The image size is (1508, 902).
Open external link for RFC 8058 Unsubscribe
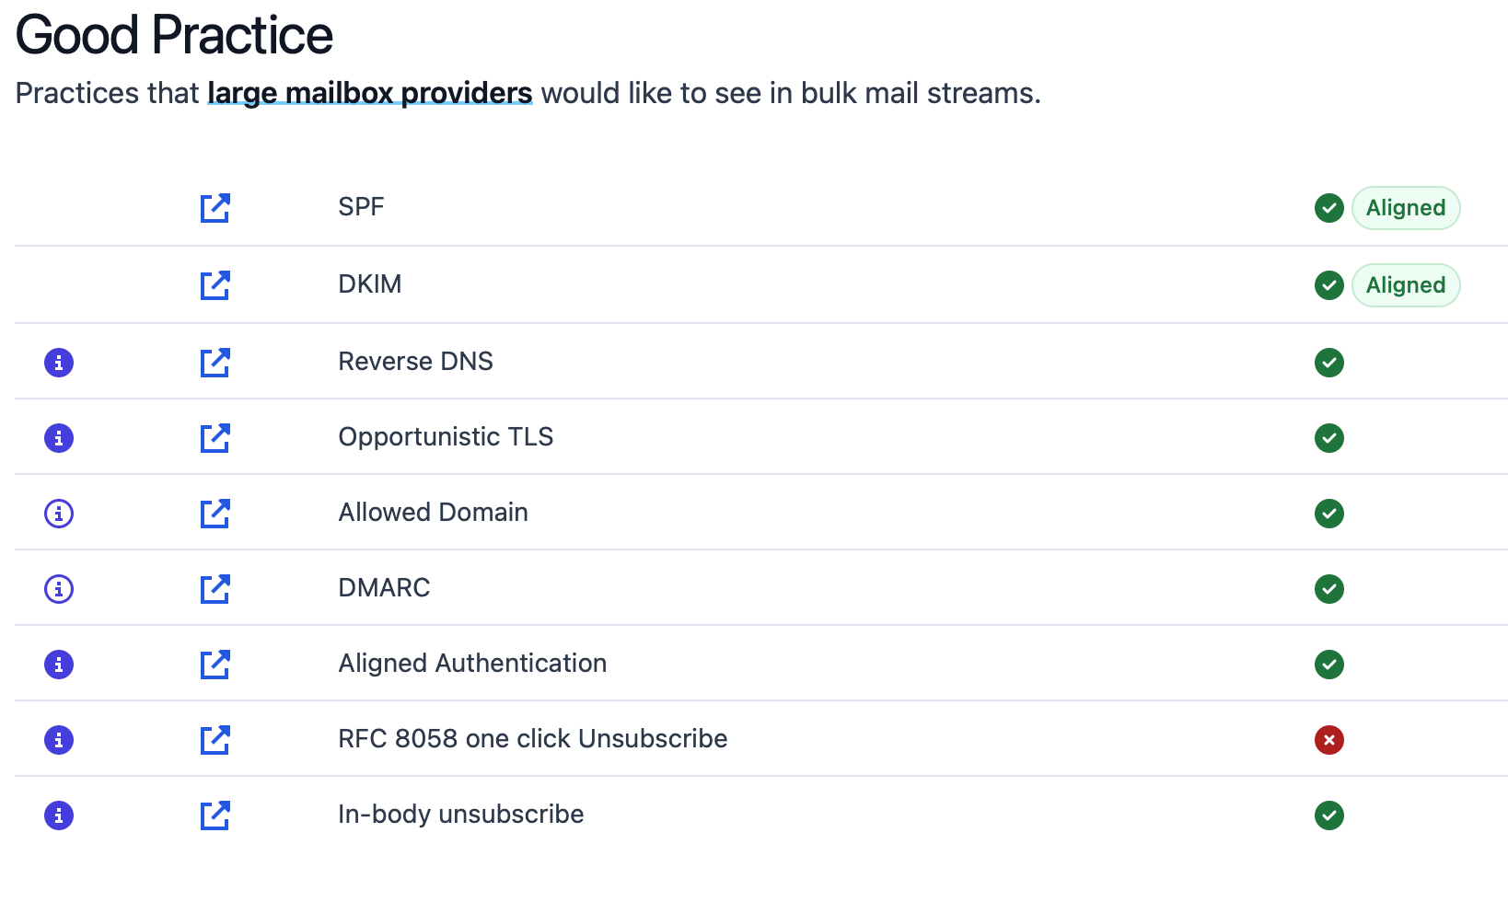point(215,740)
